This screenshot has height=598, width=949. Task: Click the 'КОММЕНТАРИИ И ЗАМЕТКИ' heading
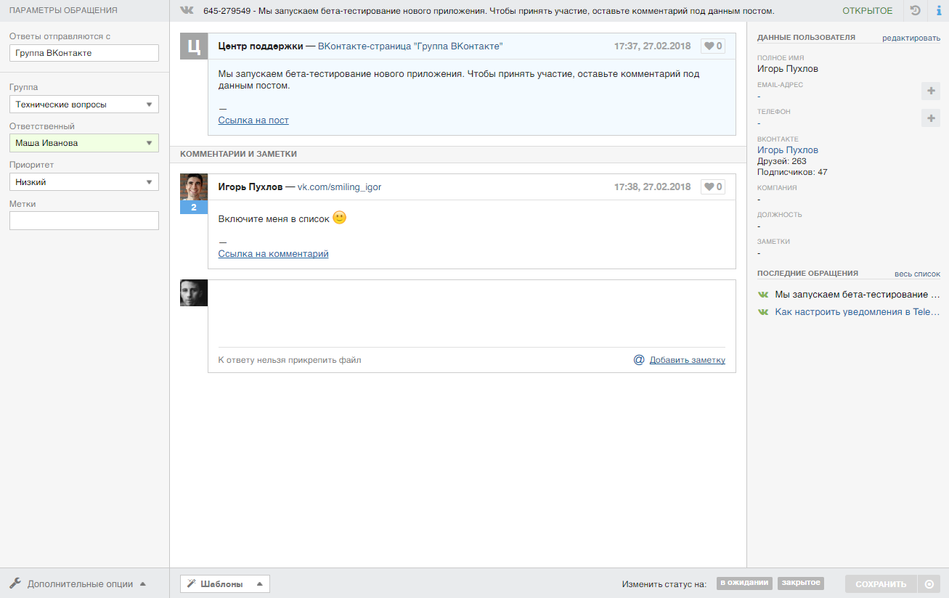click(238, 155)
